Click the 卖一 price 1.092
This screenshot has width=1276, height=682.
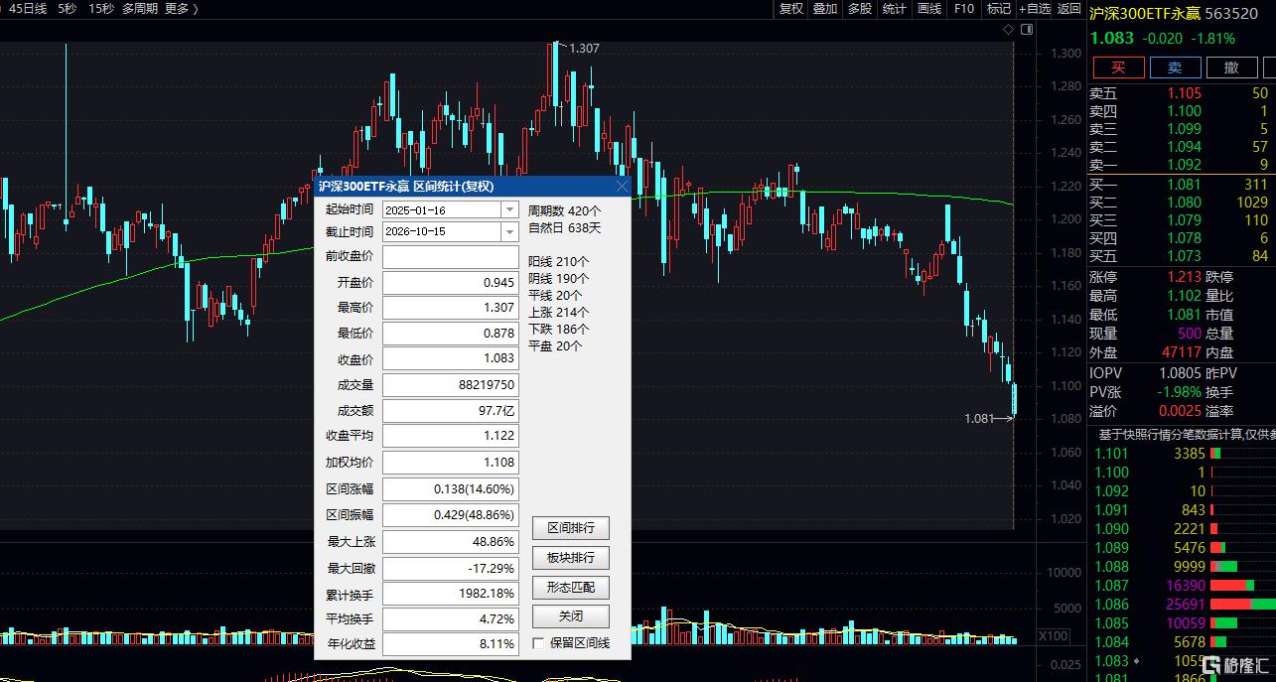click(x=1183, y=165)
